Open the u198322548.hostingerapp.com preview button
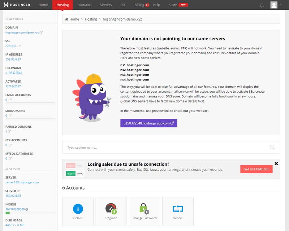The width and height of the screenshot is (289, 231). pos(148,123)
